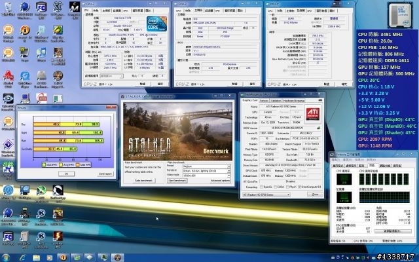Select the CPU tab in the right CPU-Z window
The width and height of the screenshot is (419, 262).
pyautogui.click(x=270, y=10)
